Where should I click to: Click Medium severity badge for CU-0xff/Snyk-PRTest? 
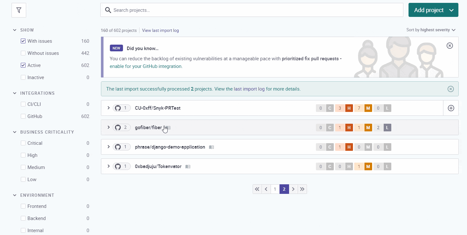coord(363,108)
